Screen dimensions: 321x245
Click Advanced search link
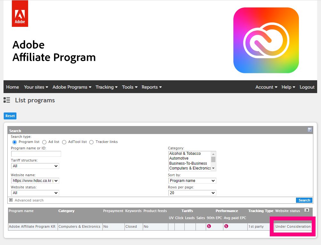(29, 200)
